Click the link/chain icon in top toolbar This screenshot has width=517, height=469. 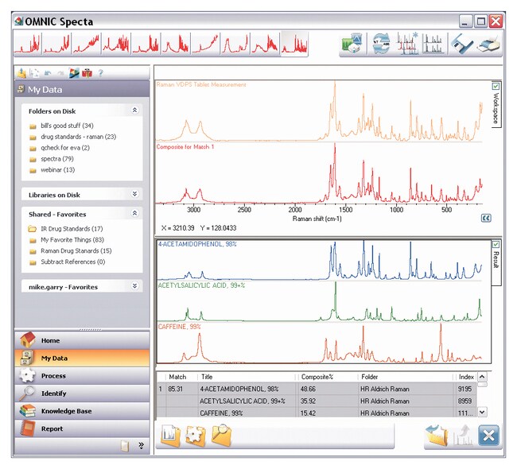coord(461,44)
